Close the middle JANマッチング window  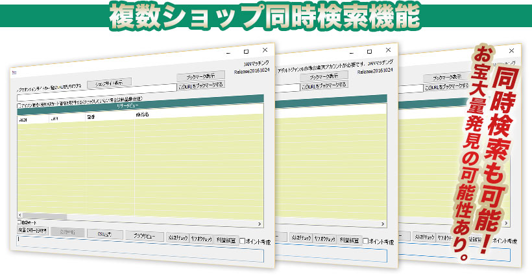click(x=388, y=49)
